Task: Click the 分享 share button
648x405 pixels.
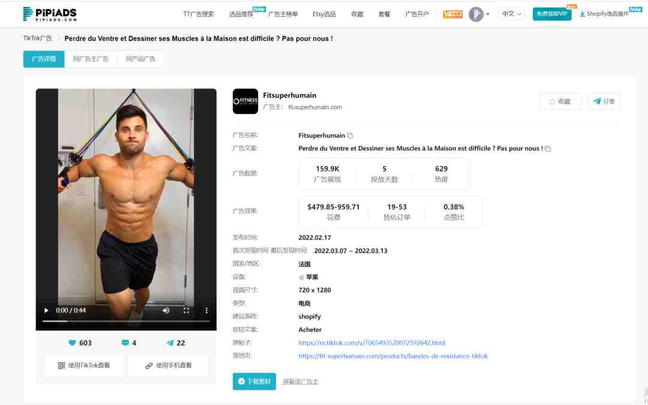Action: pos(604,102)
